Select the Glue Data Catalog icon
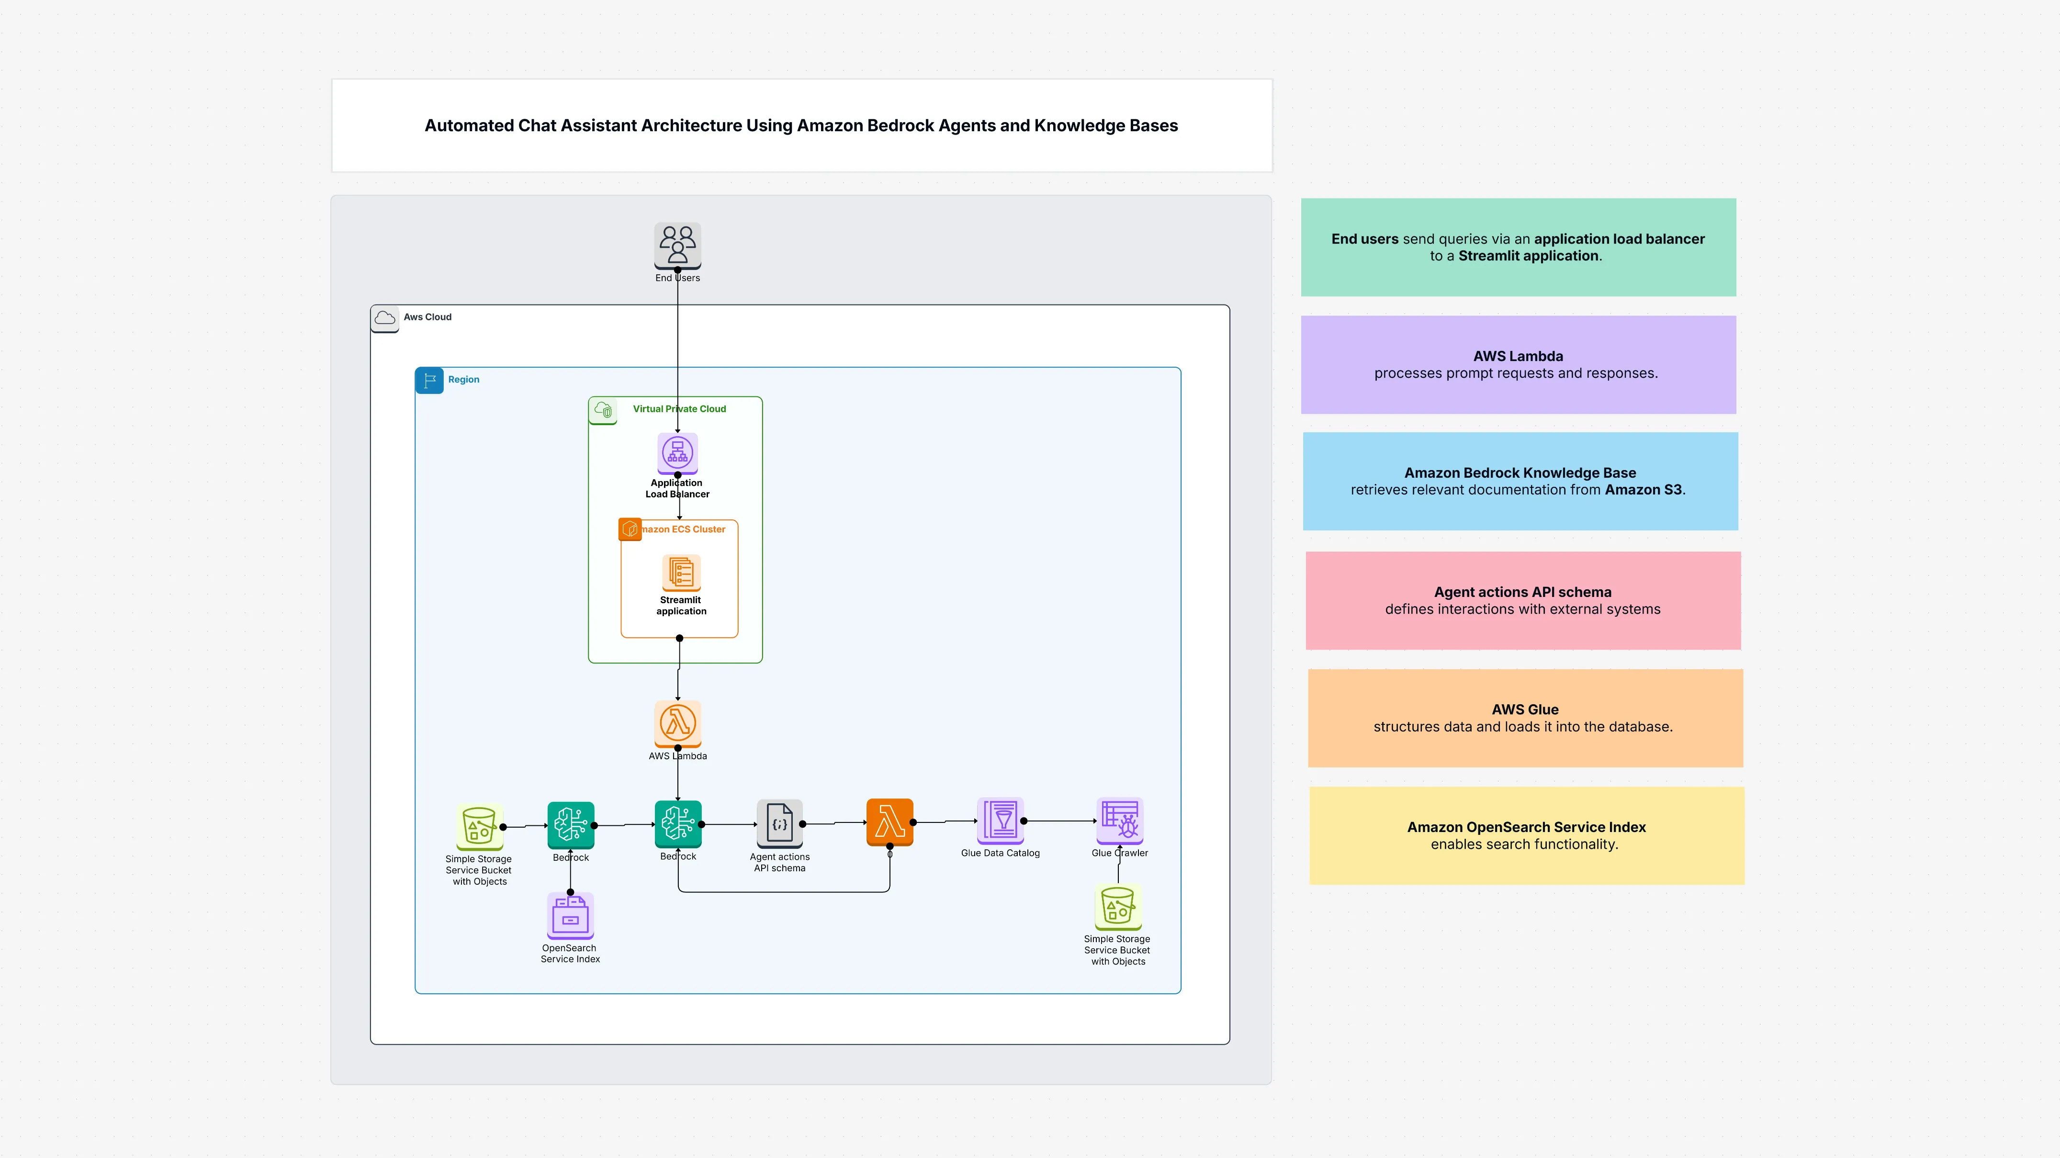Screen dimensions: 2060x1158 [x=1000, y=820]
